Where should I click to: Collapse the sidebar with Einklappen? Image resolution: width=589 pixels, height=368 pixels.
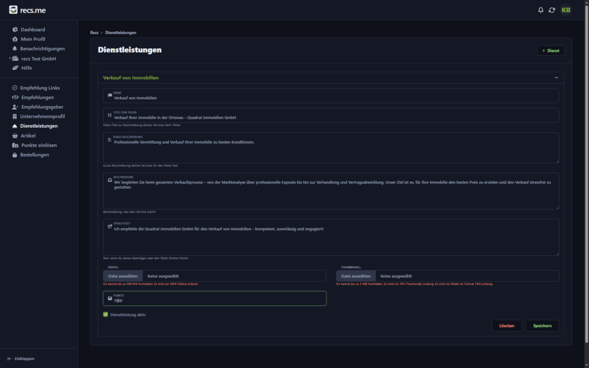point(21,359)
